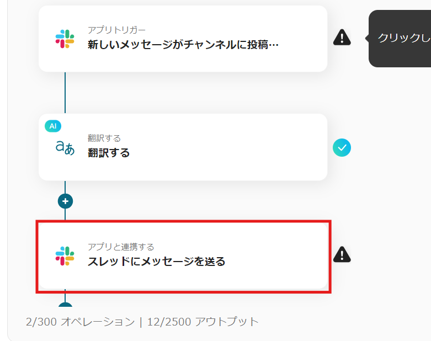Click the warning triangle beside スレッドにメッセージを送る
Viewport: 431px width, 341px height.
click(x=342, y=254)
